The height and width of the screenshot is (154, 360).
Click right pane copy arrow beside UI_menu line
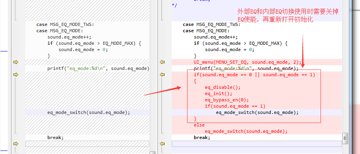(x=162, y=62)
